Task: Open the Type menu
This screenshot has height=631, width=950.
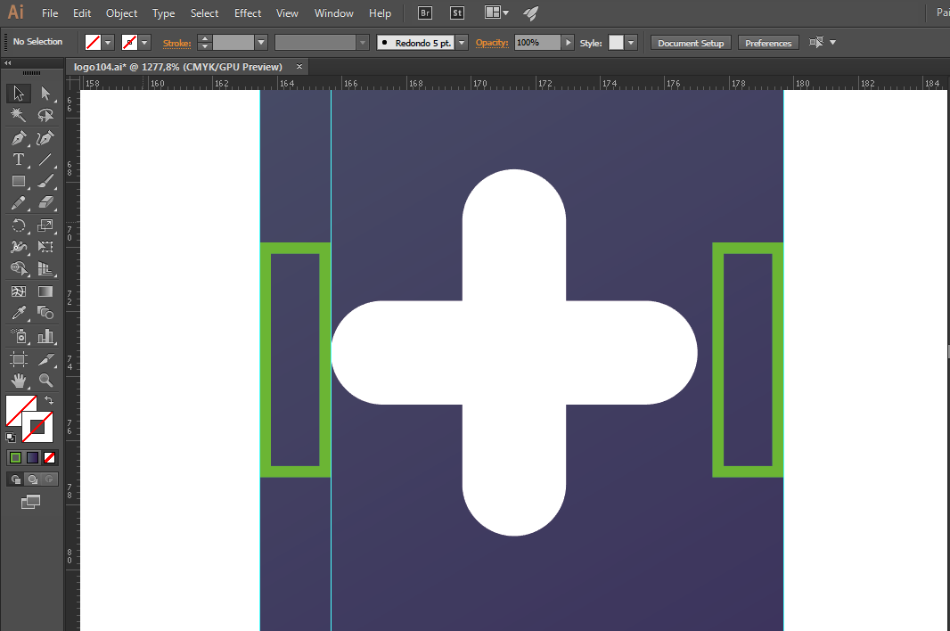Action: pyautogui.click(x=164, y=13)
